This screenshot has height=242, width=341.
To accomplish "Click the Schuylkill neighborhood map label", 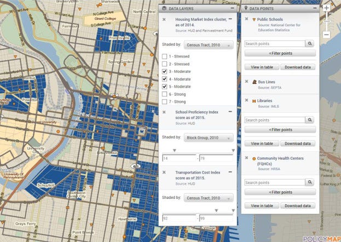I will coord(45,185).
